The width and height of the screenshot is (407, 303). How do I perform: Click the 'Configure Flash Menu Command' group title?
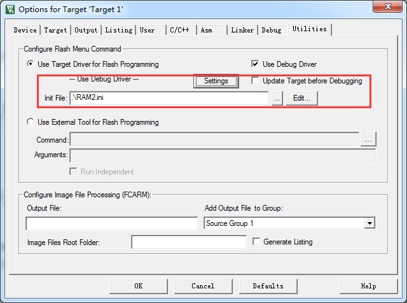tap(72, 49)
